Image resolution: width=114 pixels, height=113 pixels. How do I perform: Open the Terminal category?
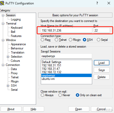click(x=11, y=24)
